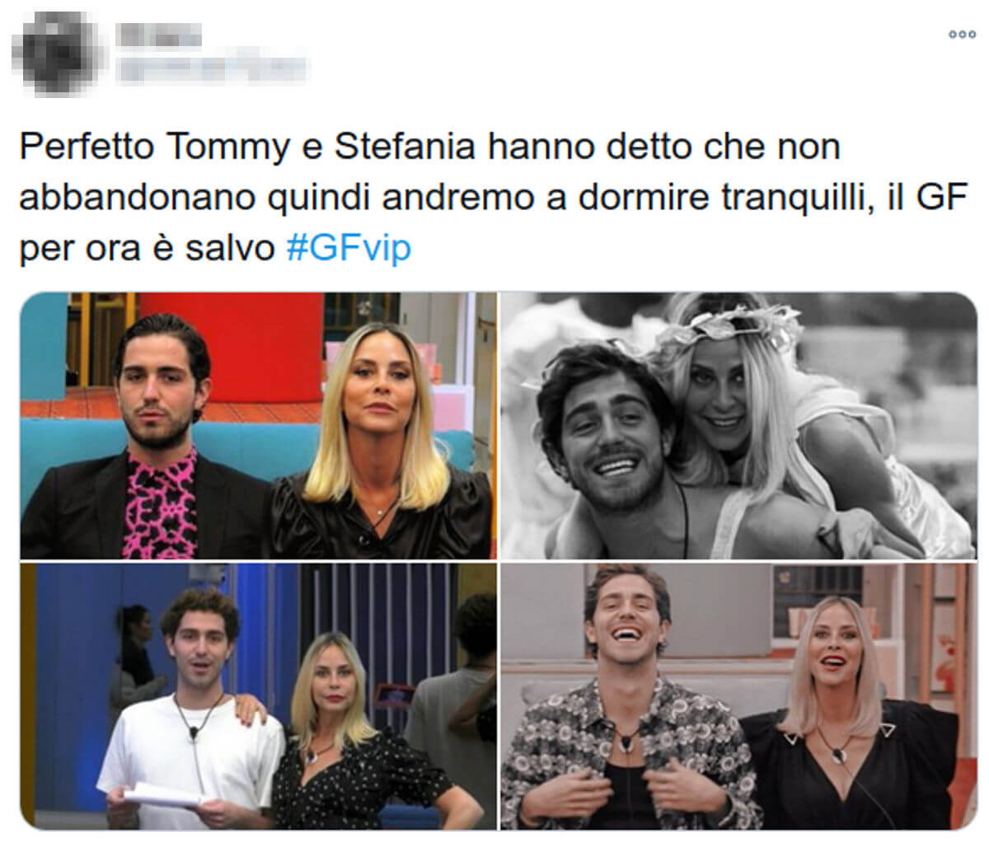
Task: Click the word Stefania in the tweet
Action: 405,147
